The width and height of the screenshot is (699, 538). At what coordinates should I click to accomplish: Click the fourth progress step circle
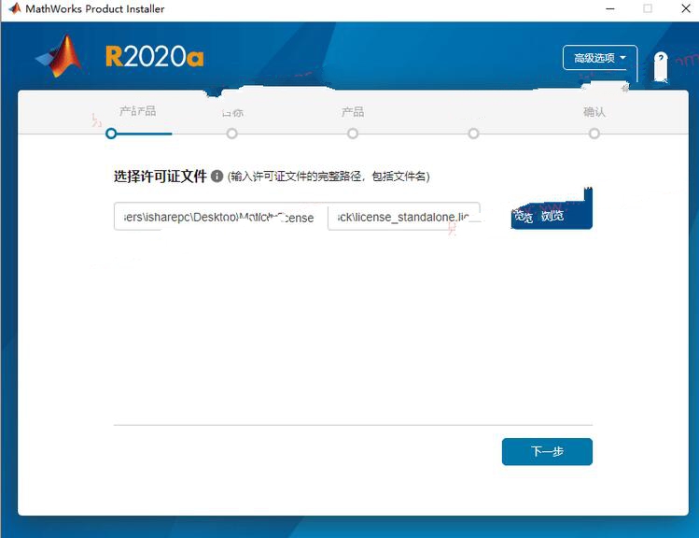[473, 134]
